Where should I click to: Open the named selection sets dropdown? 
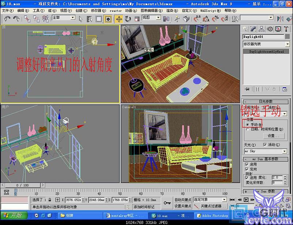click(271, 18)
